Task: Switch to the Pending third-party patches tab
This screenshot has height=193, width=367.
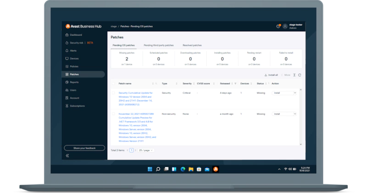Action: [x=158, y=45]
